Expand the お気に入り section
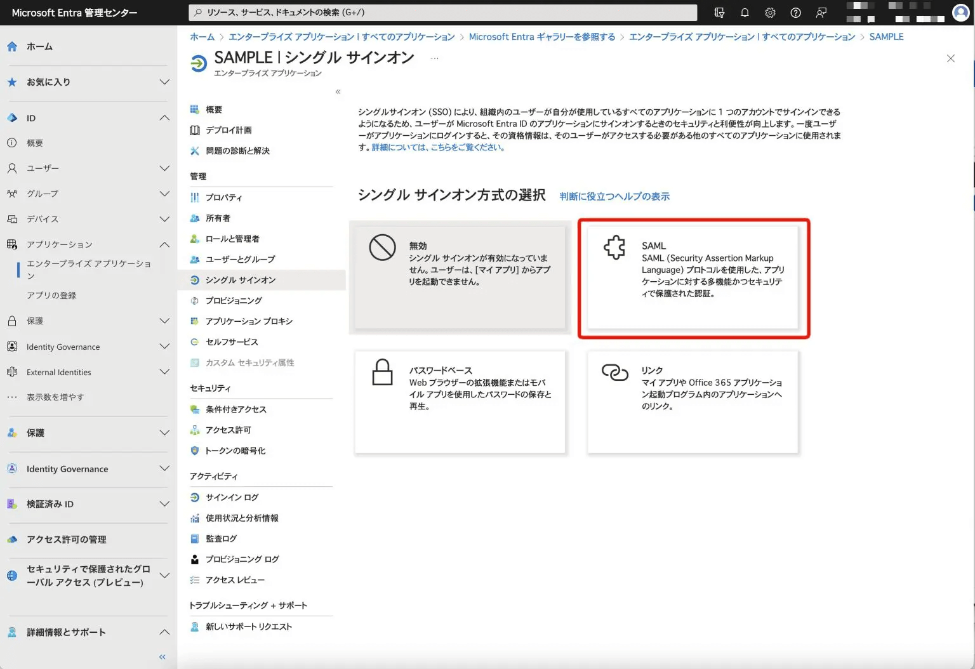The width and height of the screenshot is (975, 669). [x=164, y=82]
